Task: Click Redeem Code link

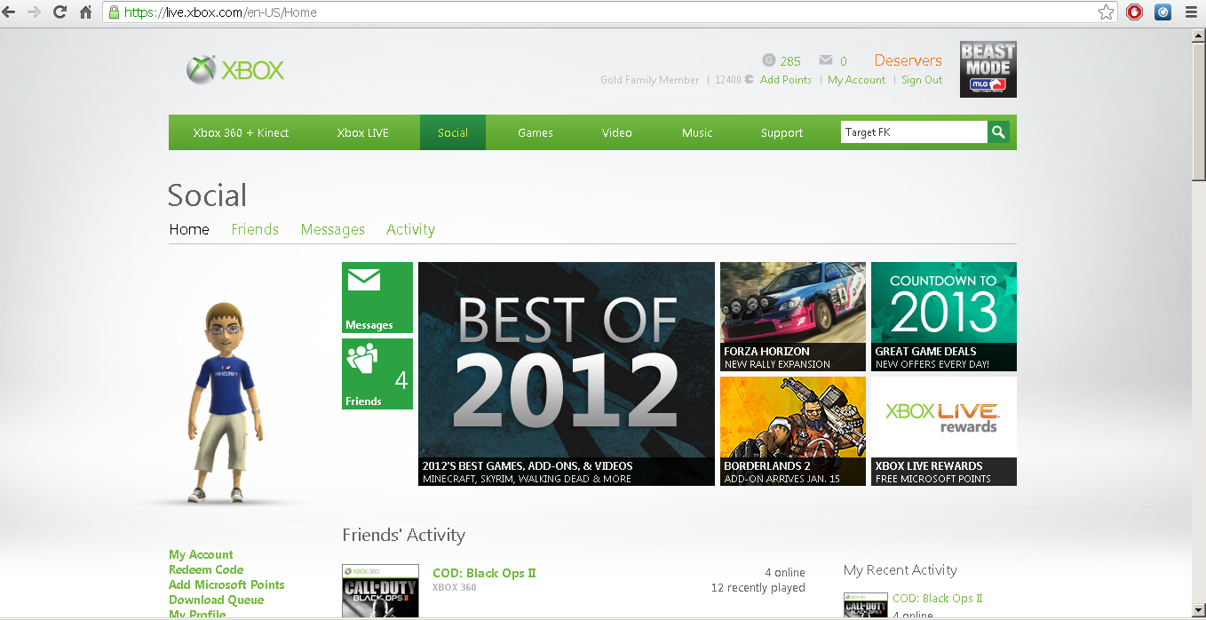Action: (x=206, y=569)
